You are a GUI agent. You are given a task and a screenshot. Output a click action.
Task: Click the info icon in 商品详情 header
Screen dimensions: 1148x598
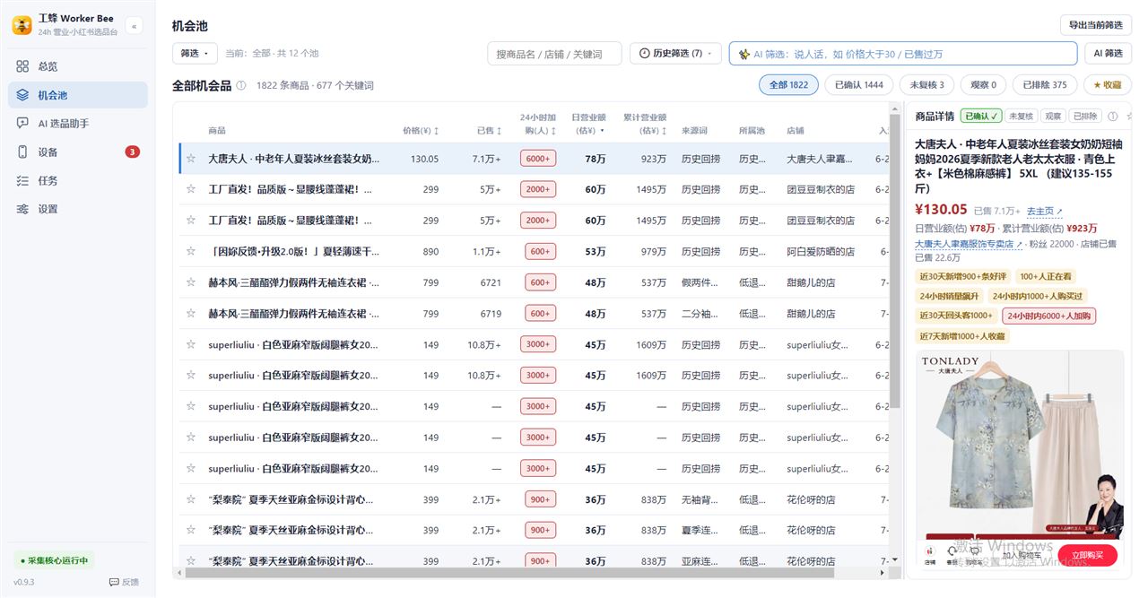(1113, 117)
